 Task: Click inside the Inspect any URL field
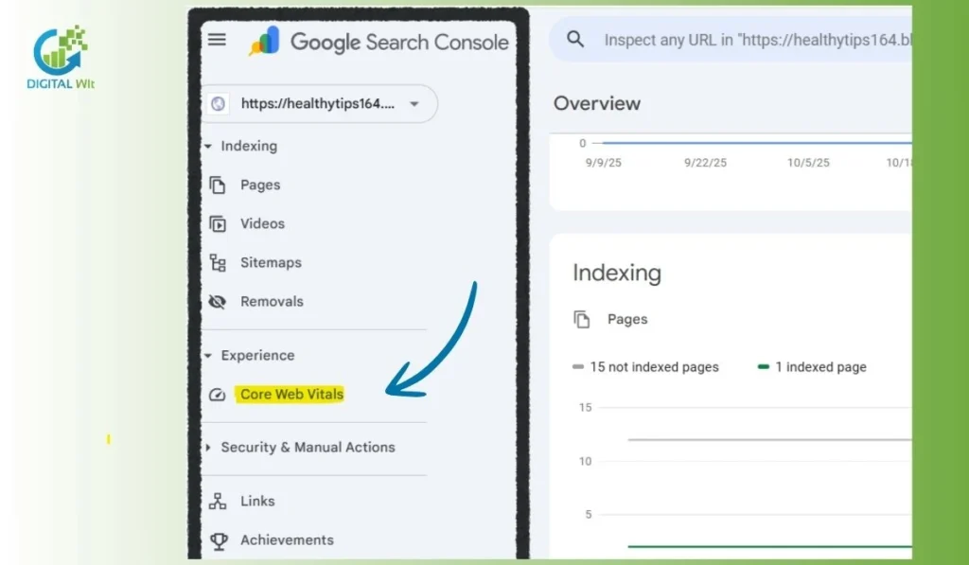coord(748,40)
